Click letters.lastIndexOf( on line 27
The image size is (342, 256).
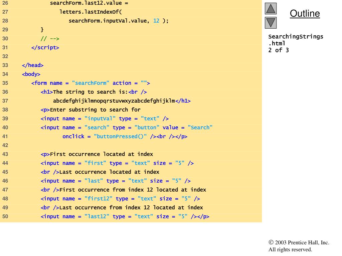[91, 12]
